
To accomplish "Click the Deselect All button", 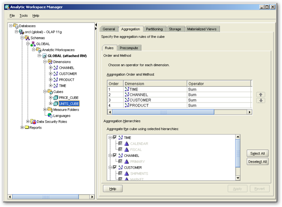I will [258, 162].
